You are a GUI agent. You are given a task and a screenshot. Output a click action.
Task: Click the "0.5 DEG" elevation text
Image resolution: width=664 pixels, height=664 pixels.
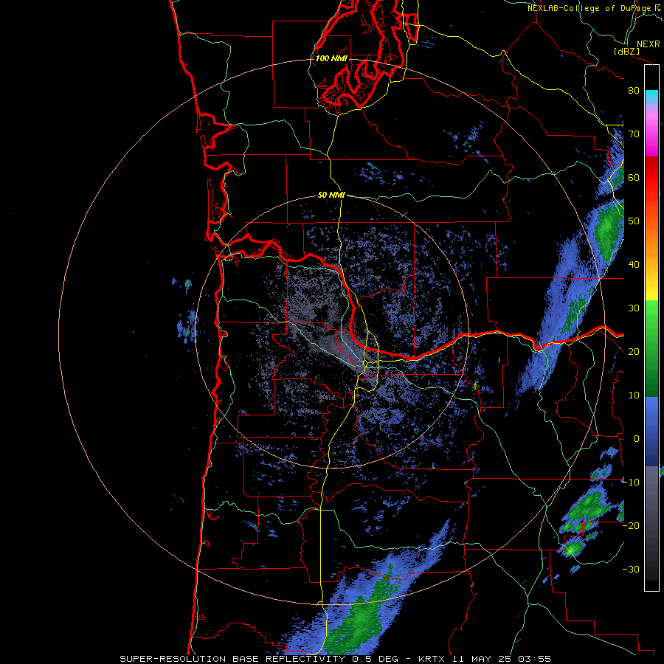click(x=376, y=659)
